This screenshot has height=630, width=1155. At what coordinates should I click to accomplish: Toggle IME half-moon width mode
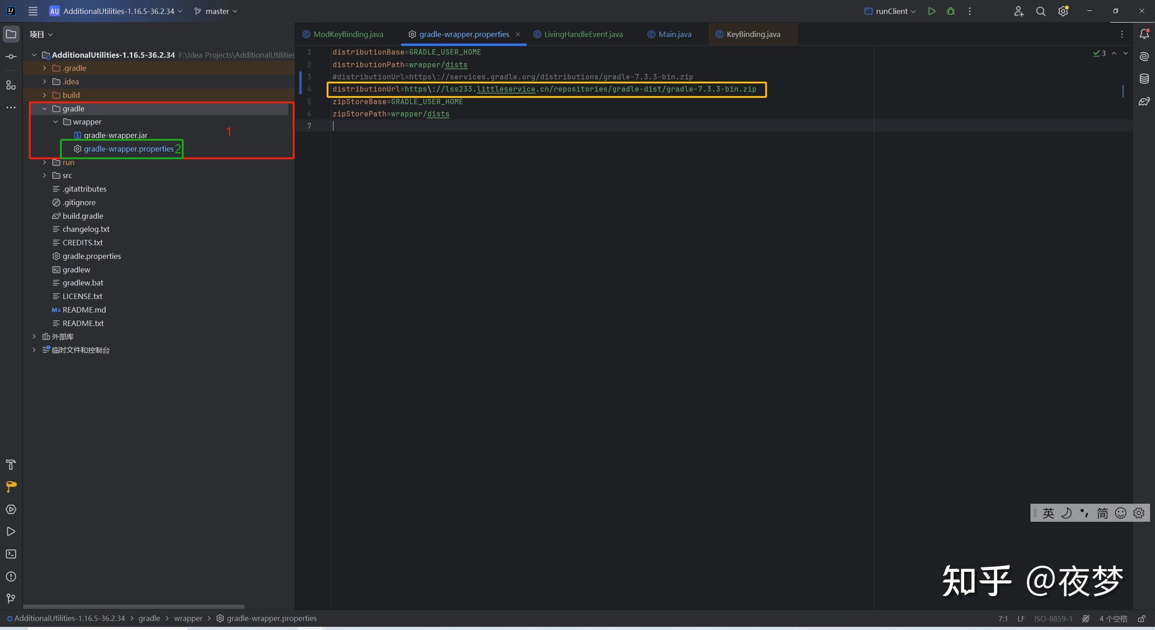[x=1066, y=513]
